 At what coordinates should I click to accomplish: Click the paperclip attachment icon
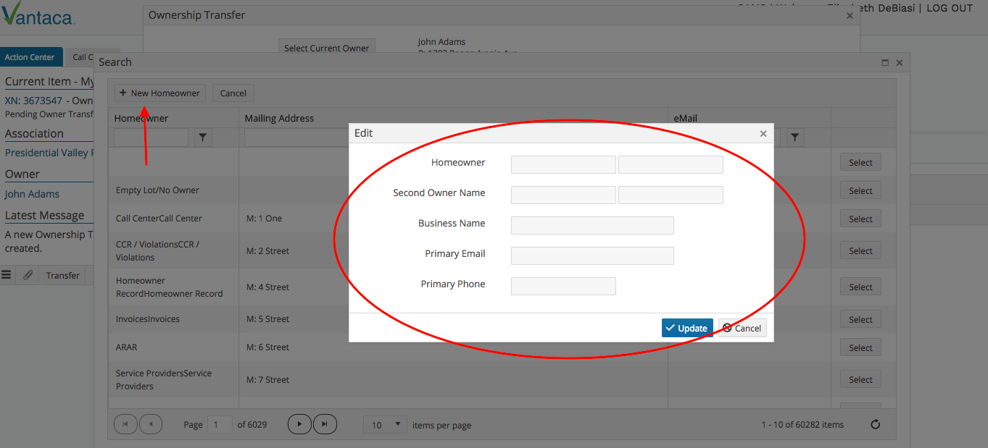(x=28, y=274)
